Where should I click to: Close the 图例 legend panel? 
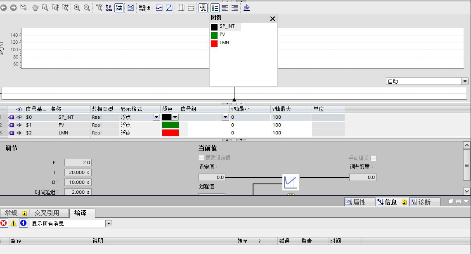pyautogui.click(x=272, y=19)
